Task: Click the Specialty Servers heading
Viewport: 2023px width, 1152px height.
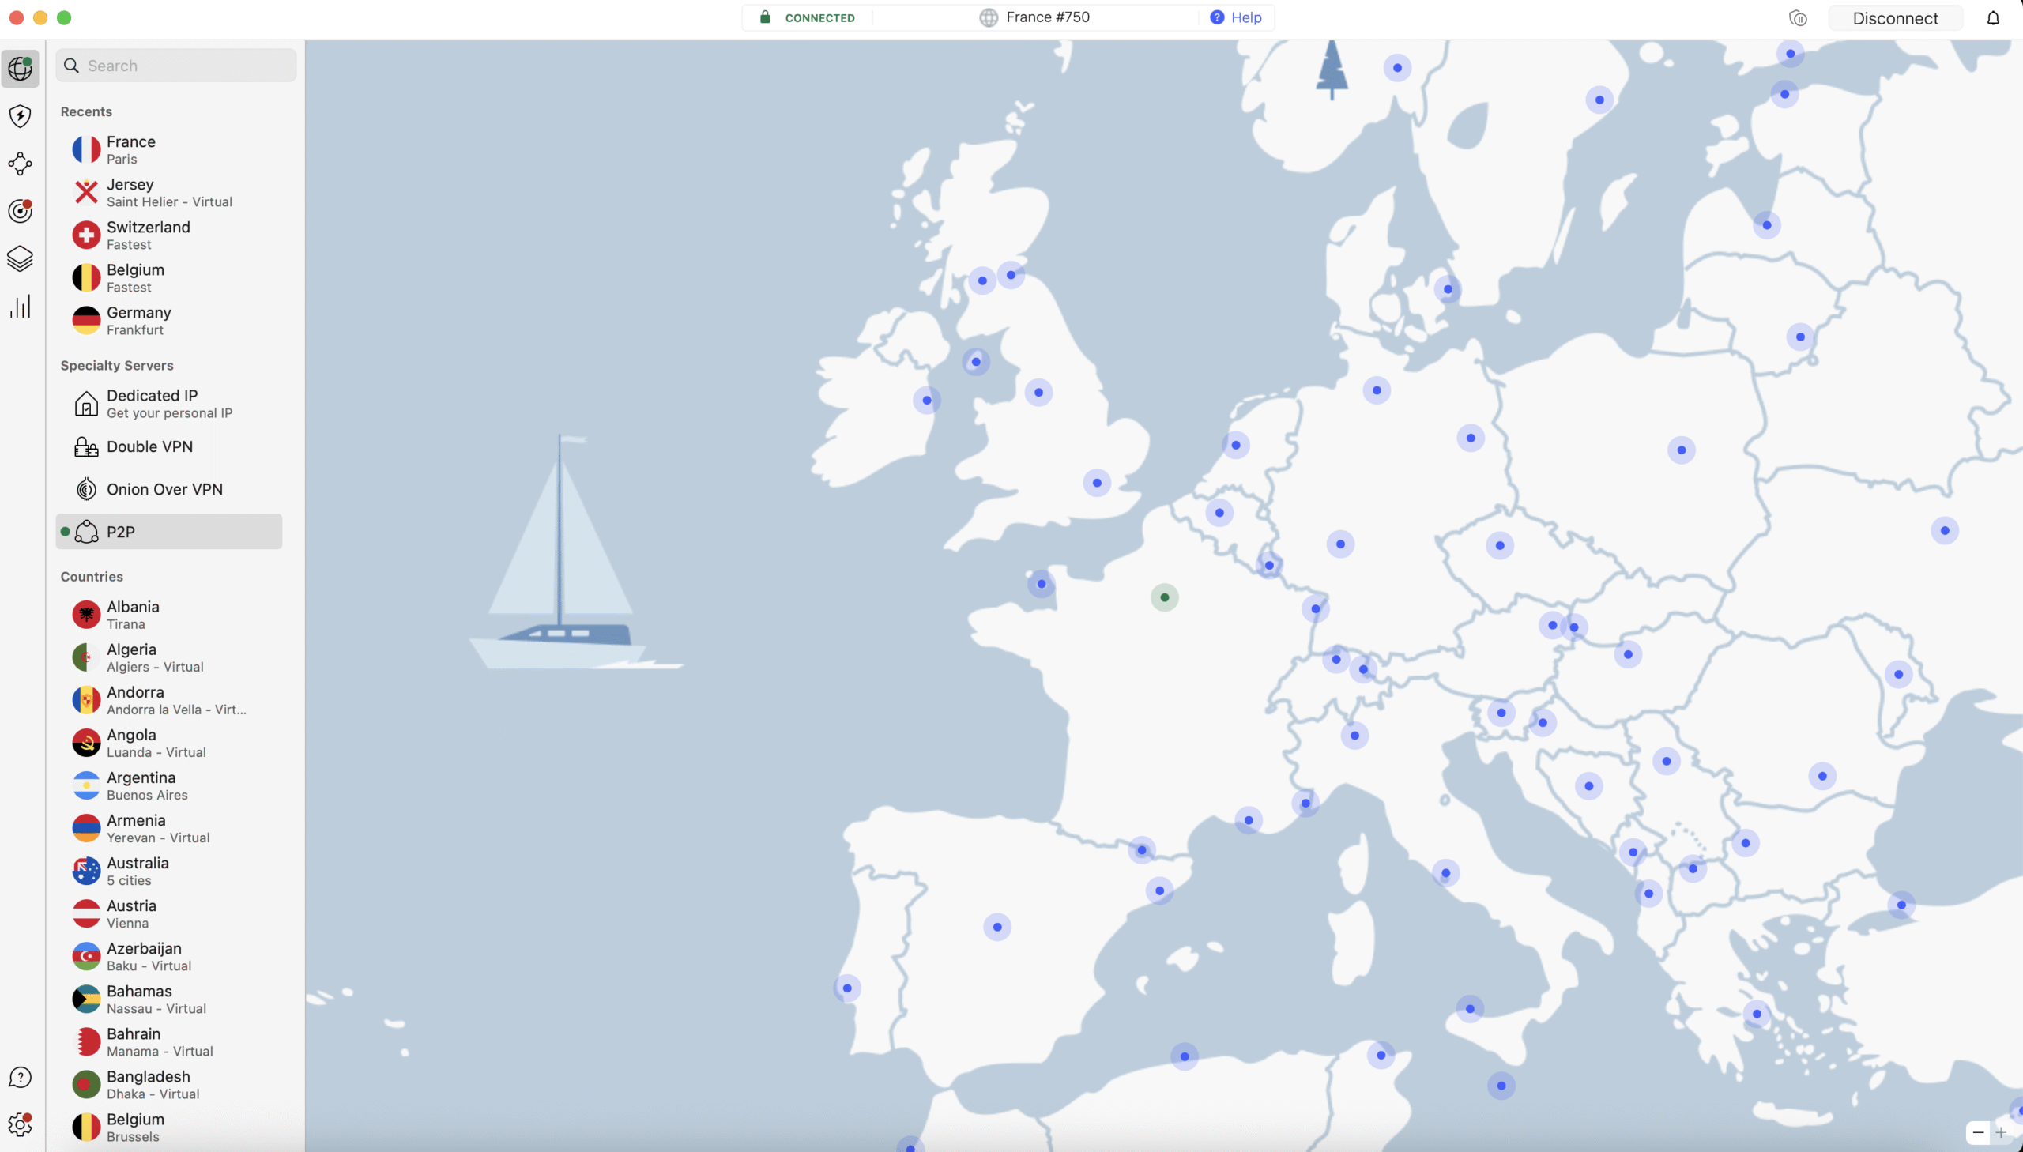Action: coord(117,366)
